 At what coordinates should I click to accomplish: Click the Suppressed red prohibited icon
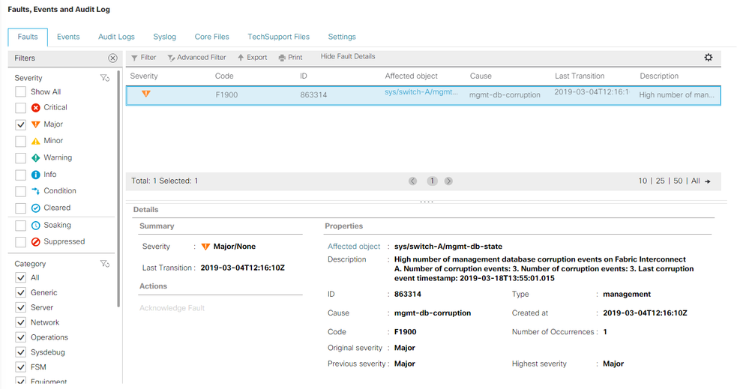[36, 242]
